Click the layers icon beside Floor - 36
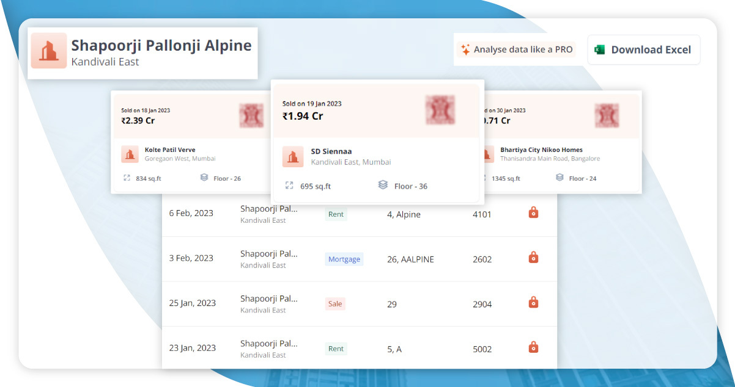This screenshot has width=735, height=387. (x=383, y=185)
